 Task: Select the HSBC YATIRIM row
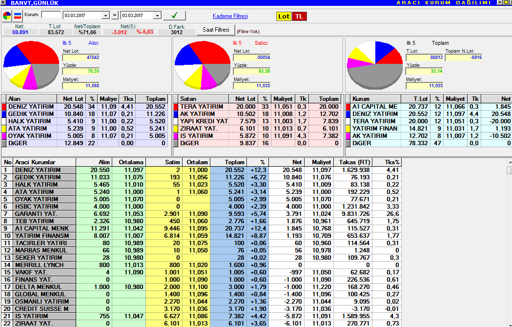tap(202, 207)
